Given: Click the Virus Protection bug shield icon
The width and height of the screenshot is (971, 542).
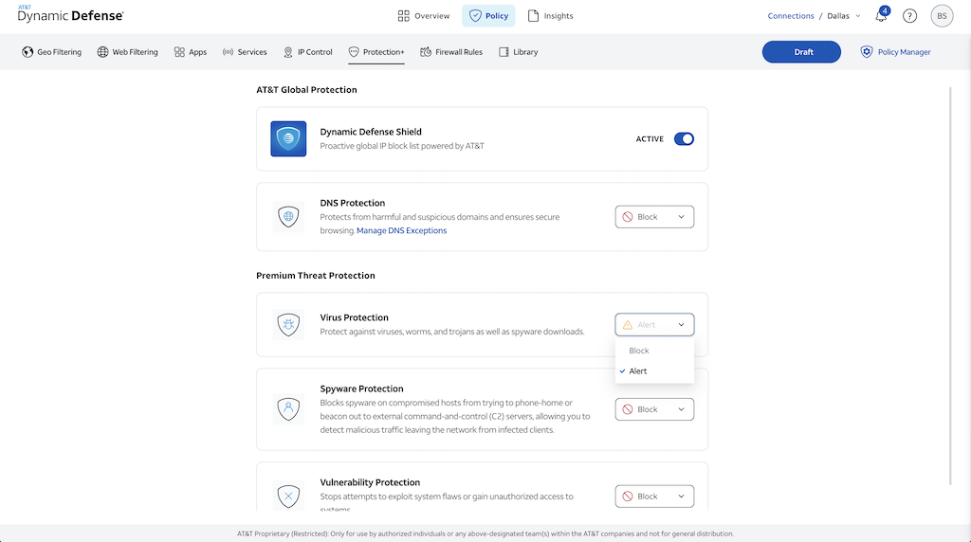Looking at the screenshot, I should tap(288, 324).
